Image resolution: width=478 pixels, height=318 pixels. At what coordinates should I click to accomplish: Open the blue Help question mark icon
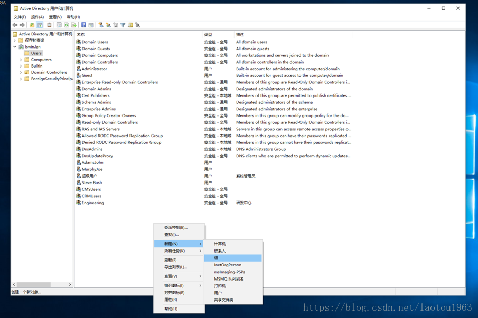click(x=83, y=25)
